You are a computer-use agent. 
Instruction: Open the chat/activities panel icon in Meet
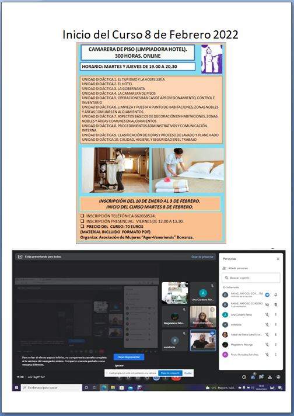pos(261,377)
